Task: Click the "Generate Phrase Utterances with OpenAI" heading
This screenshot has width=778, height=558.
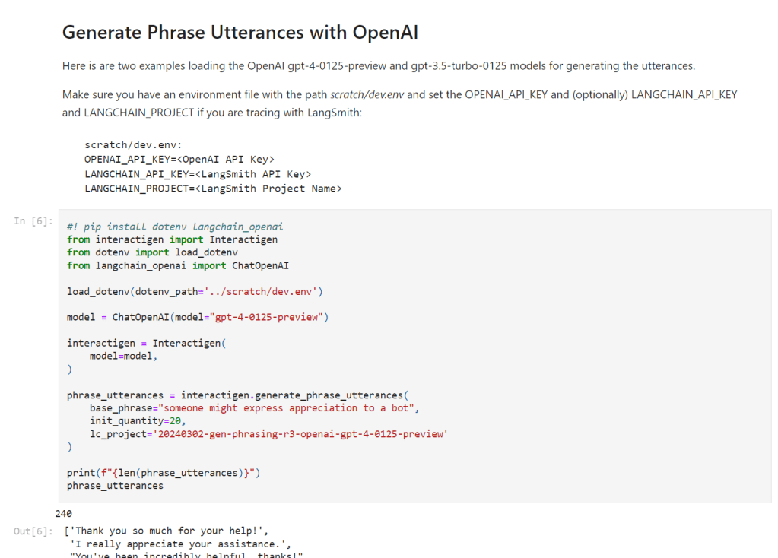Action: (x=240, y=33)
